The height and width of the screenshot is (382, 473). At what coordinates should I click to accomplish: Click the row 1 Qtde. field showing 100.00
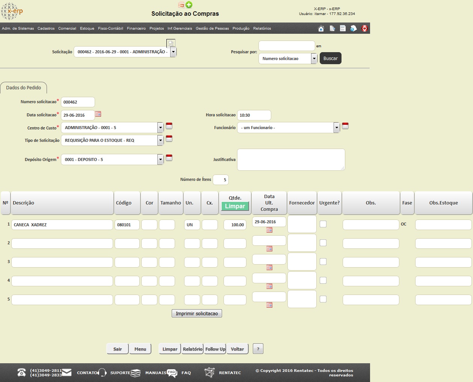pos(235,225)
